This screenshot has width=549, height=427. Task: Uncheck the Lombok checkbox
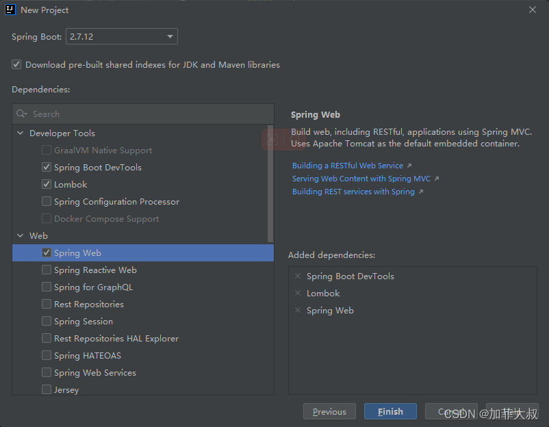47,184
